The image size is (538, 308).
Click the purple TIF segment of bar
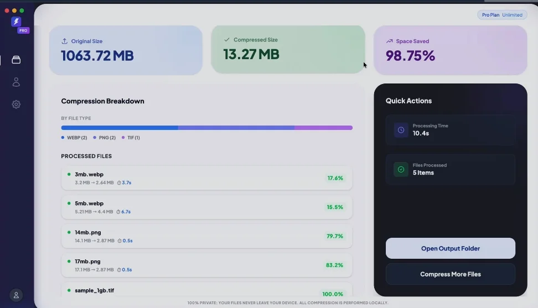tap(323, 127)
